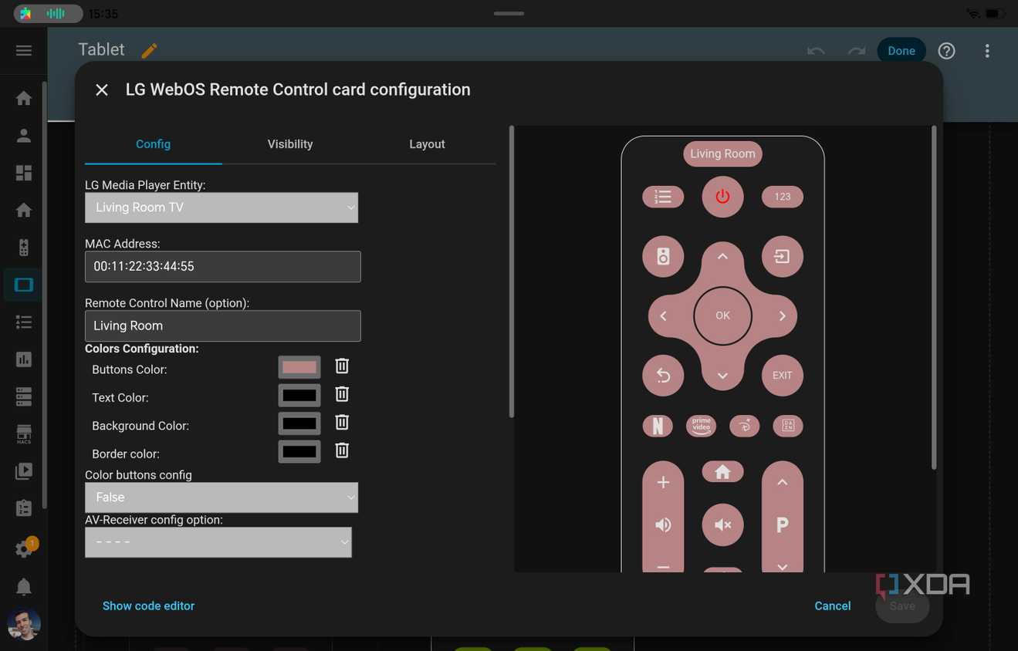Screen dimensions: 1018x651
Task: Tap the 123 numeric keypad button
Action: (x=782, y=197)
